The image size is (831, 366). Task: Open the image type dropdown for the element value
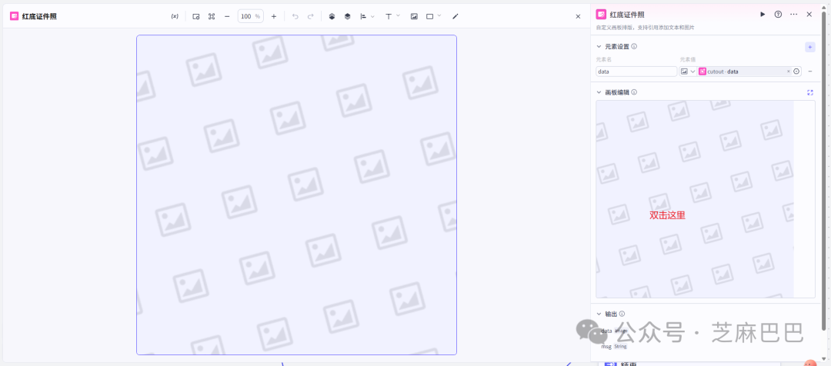click(x=689, y=72)
